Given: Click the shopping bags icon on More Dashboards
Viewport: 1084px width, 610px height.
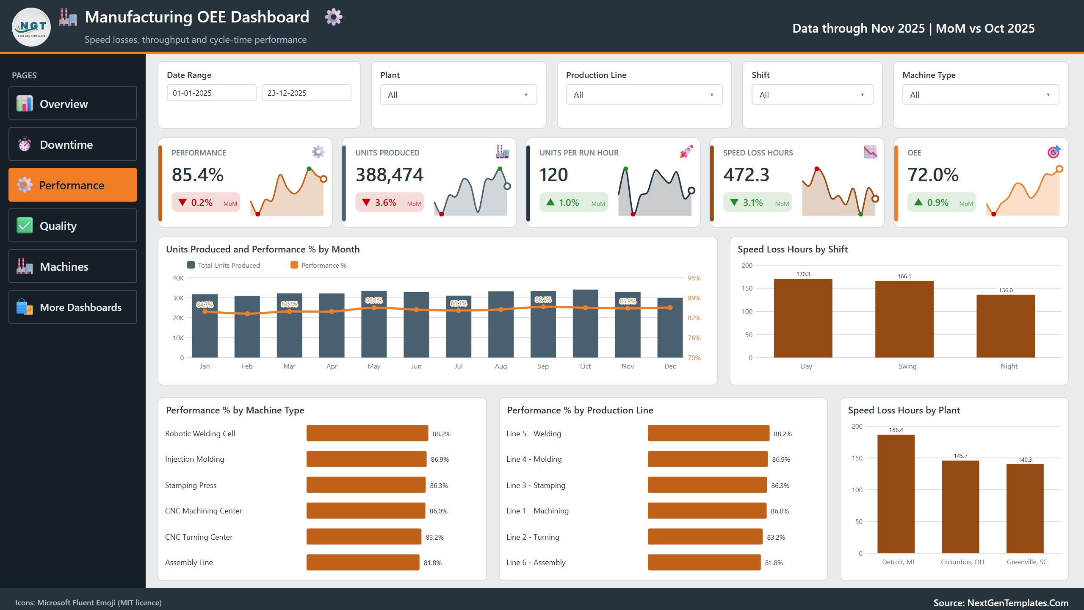Looking at the screenshot, I should [25, 307].
